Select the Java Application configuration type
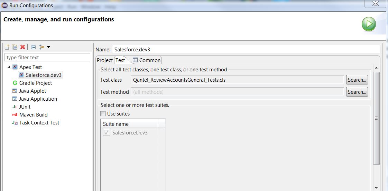The height and width of the screenshot is (191, 388). tap(38, 99)
